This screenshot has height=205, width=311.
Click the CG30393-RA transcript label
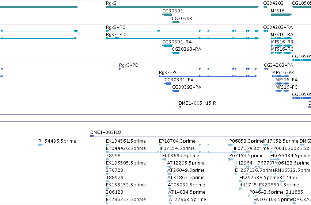(x=187, y=49)
